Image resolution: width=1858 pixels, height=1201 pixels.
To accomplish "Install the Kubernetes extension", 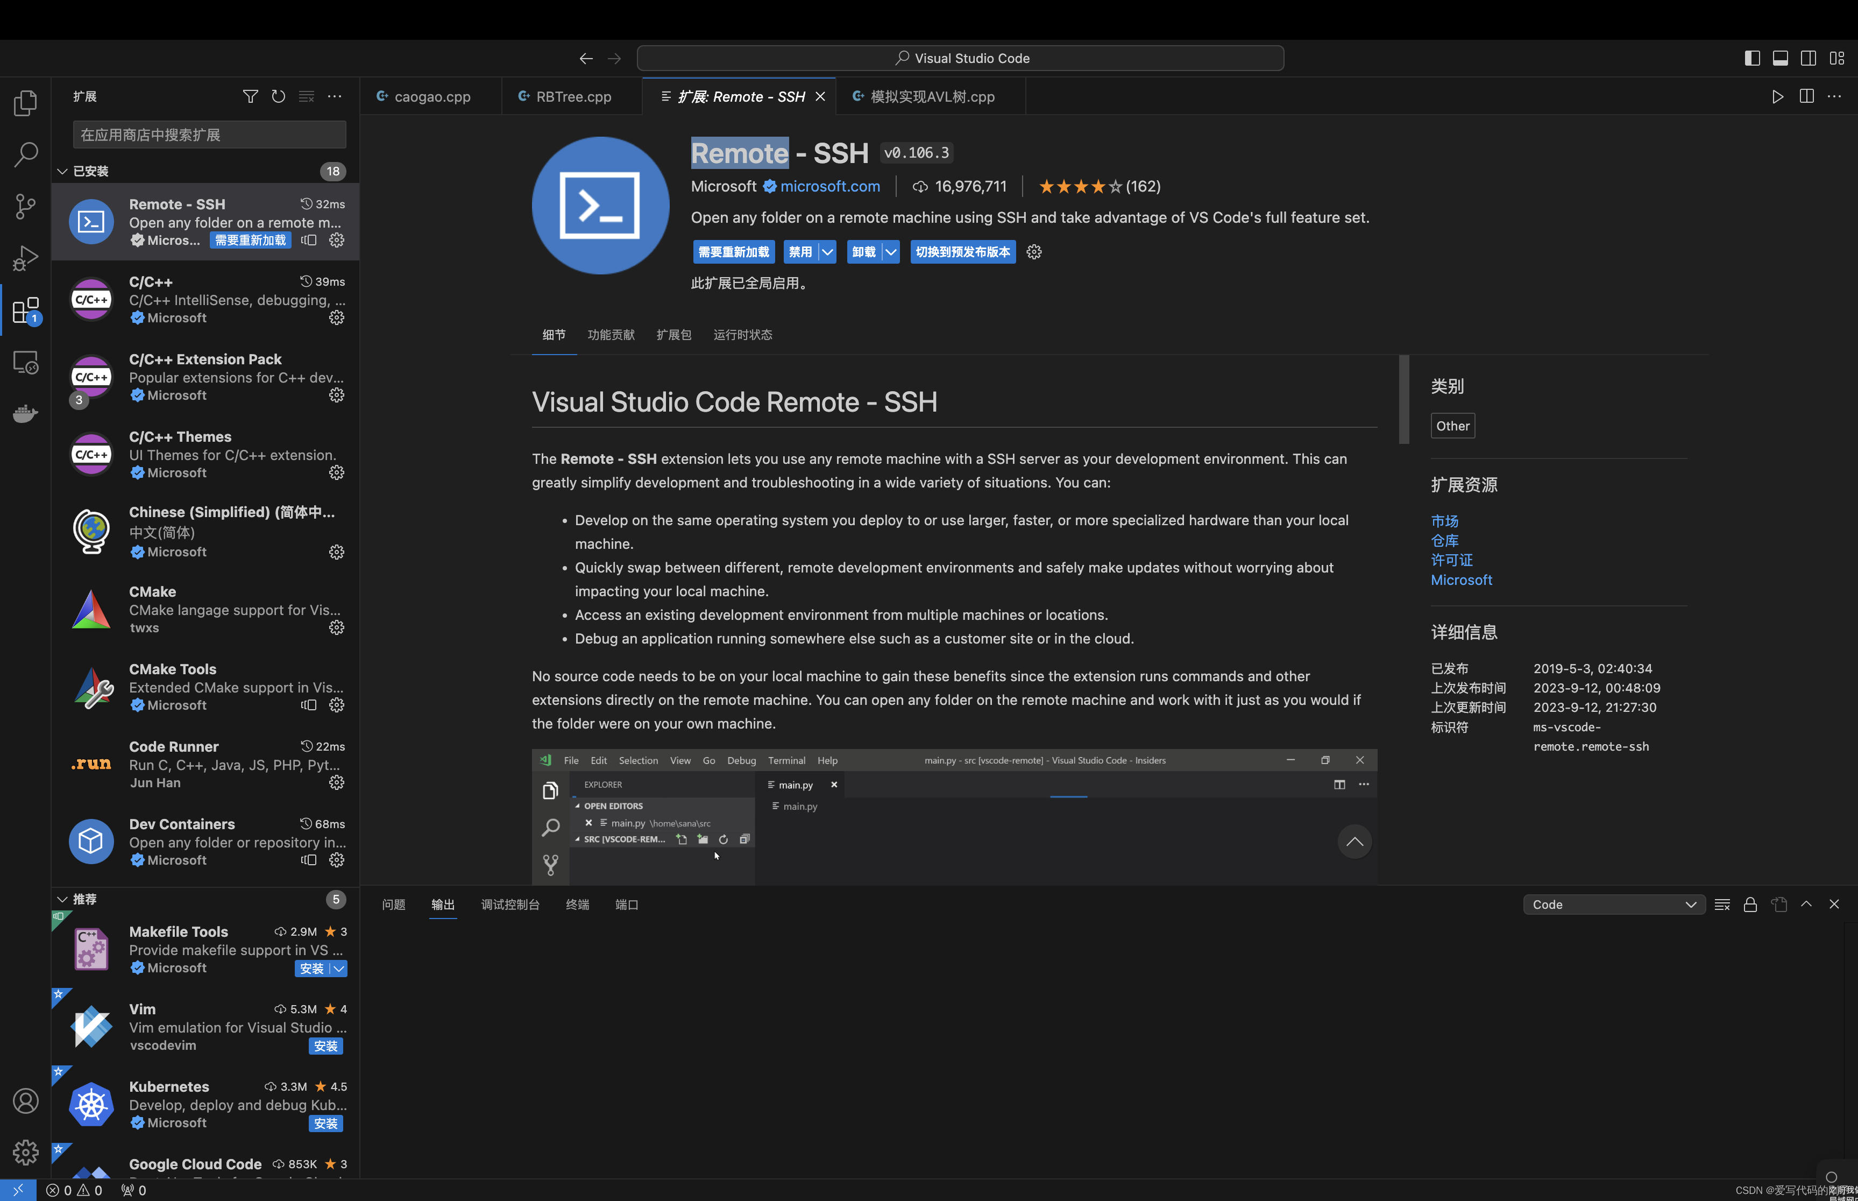I will 326,1123.
